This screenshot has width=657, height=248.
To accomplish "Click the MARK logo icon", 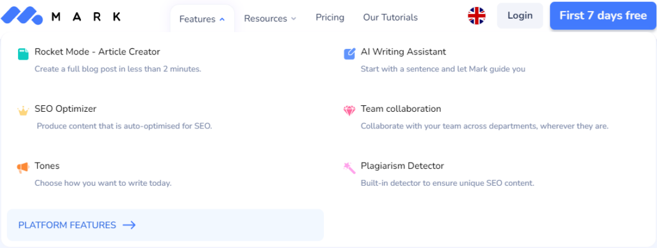I will (22, 15).
